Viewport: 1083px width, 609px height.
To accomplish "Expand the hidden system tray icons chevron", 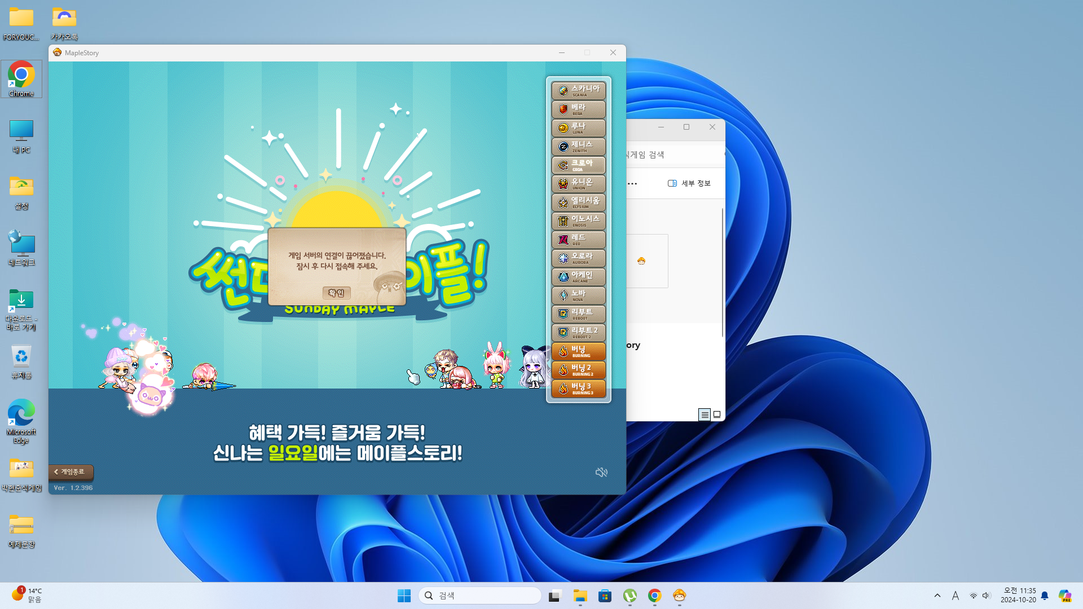I will [x=937, y=595].
